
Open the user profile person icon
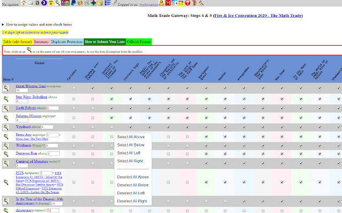tap(161, 3)
